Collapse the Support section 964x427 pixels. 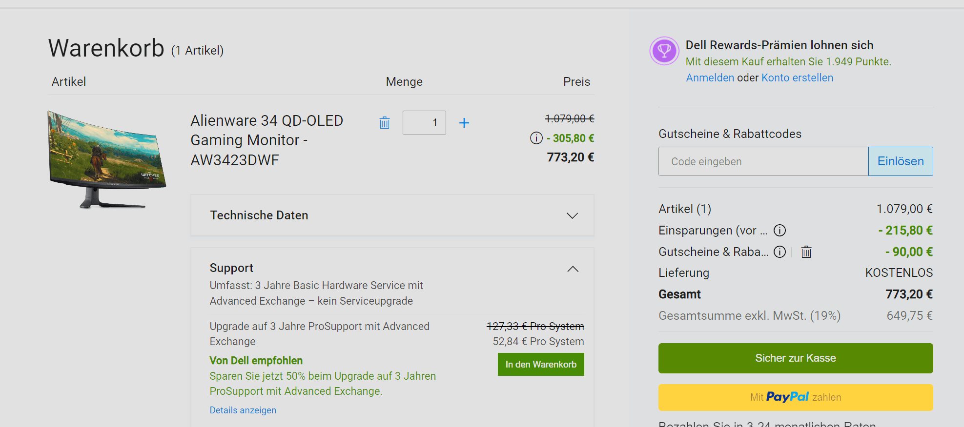point(573,269)
